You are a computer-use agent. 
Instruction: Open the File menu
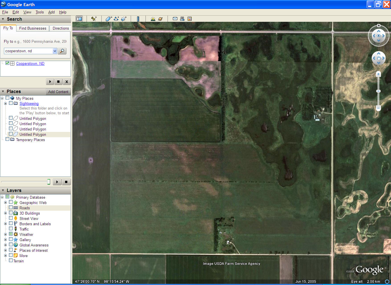click(5, 12)
